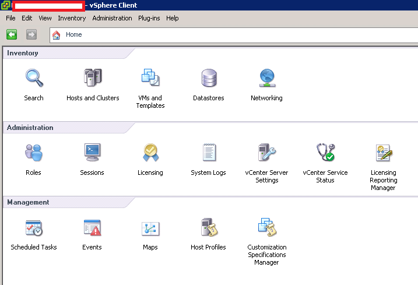
Task: Click the vSphere Client title bar icon
Action: 6,5
